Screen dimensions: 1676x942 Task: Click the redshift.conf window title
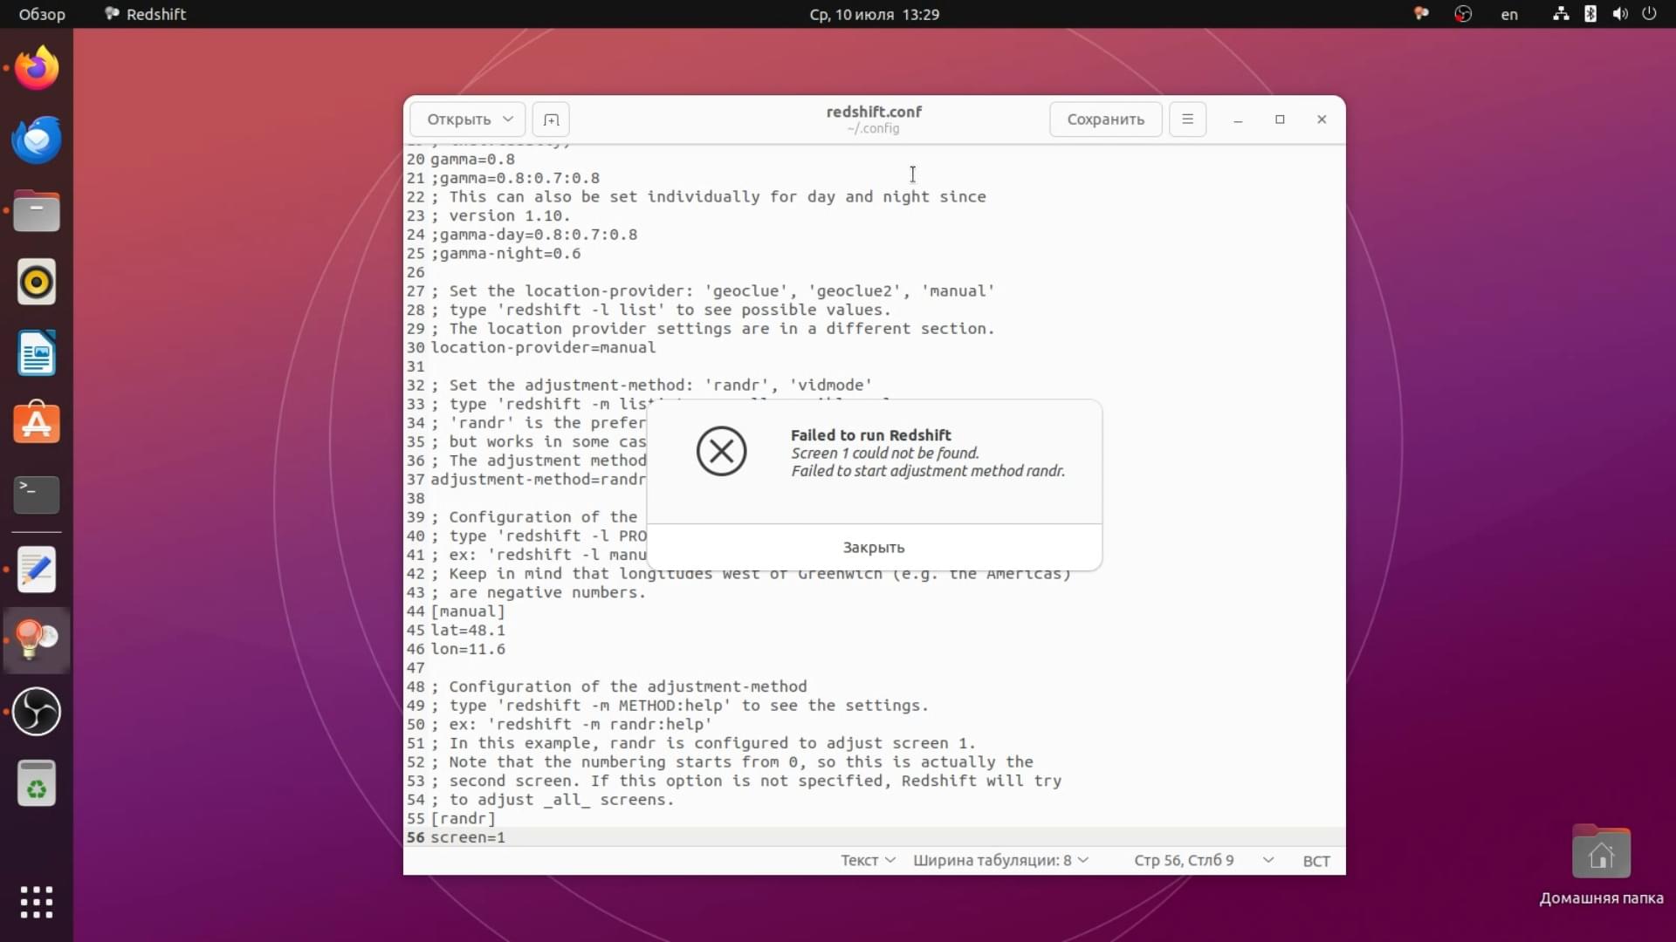click(874, 112)
